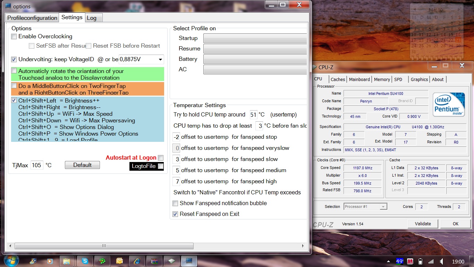
Task: Click the horizontal scrollbar thumb in options
Action: [x=104, y=246]
